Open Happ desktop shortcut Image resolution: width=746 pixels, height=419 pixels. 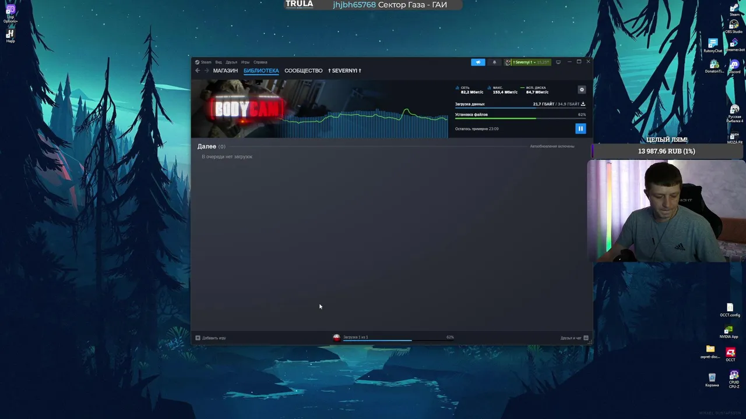point(10,37)
